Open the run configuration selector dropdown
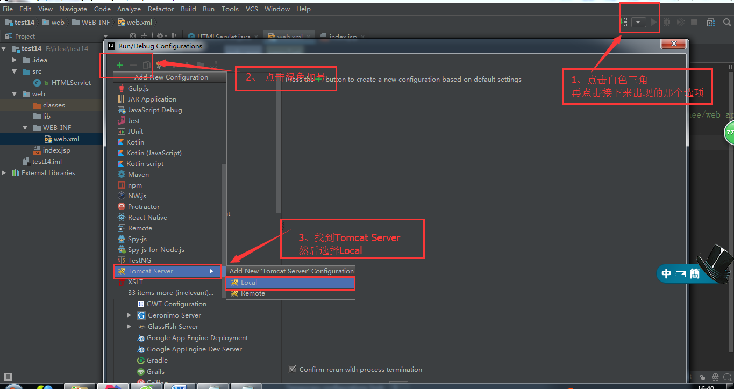This screenshot has width=734, height=389. pyautogui.click(x=638, y=22)
